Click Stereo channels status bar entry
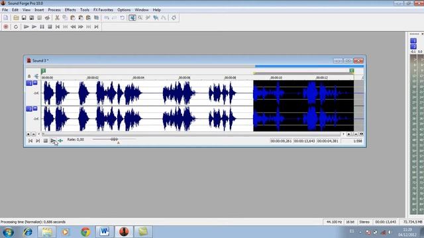This screenshot has height=238, width=424. [x=364, y=222]
